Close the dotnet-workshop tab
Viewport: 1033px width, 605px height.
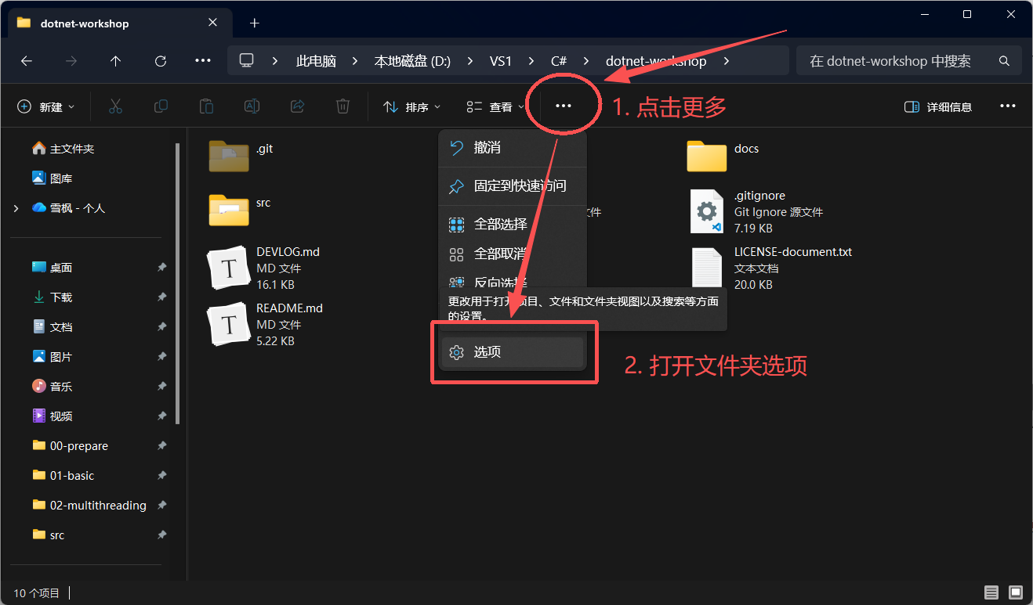pos(212,23)
